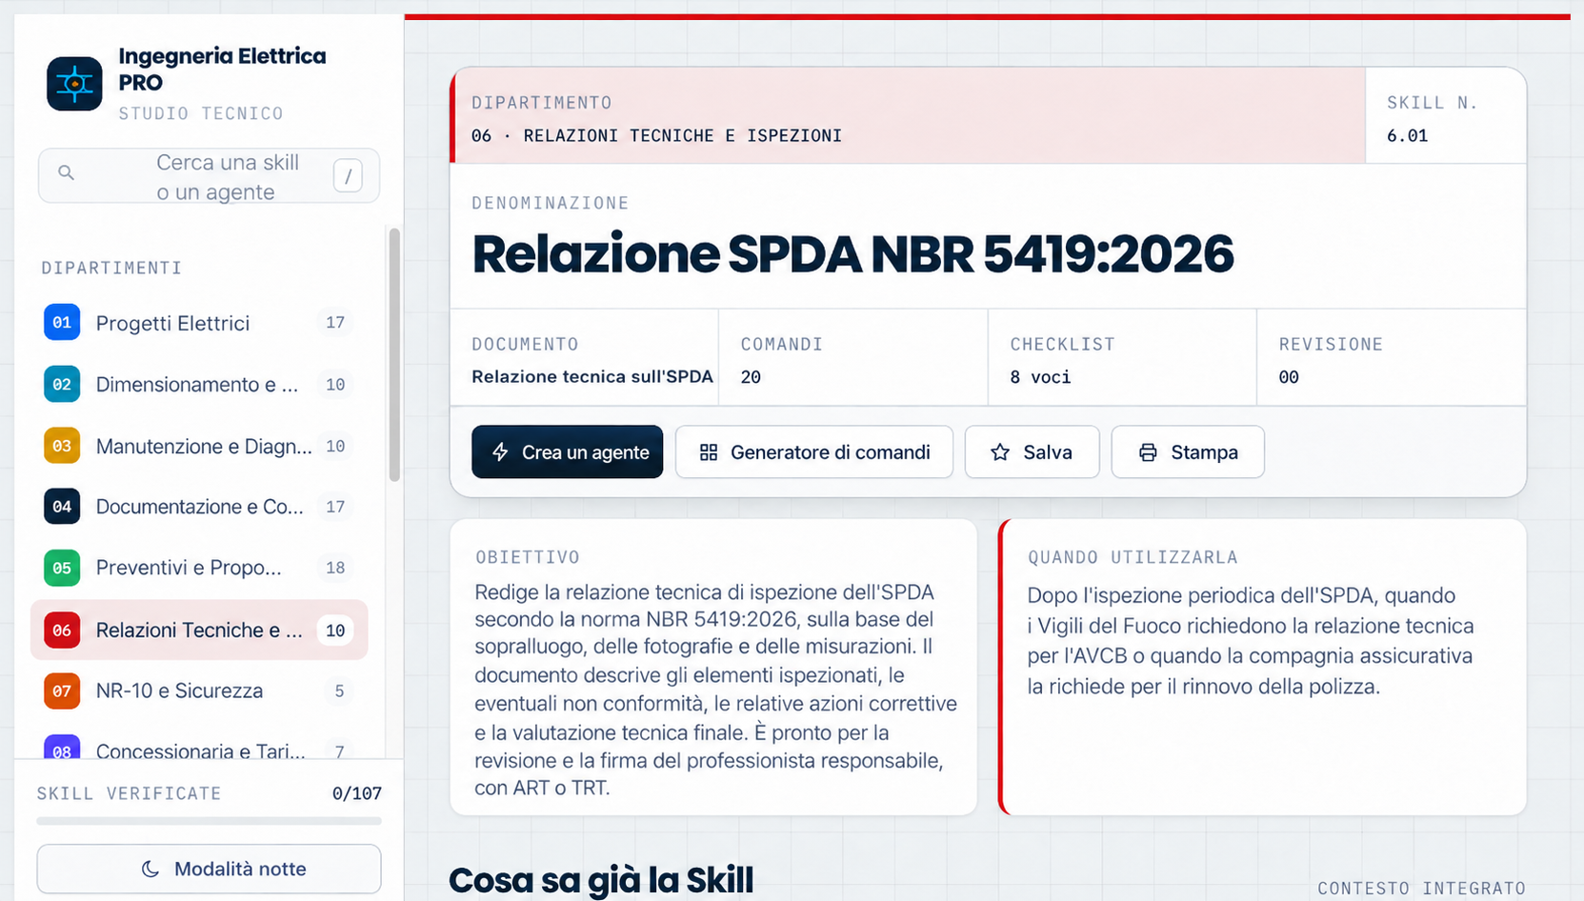Click the Skill verificate progress bar

pos(209,820)
